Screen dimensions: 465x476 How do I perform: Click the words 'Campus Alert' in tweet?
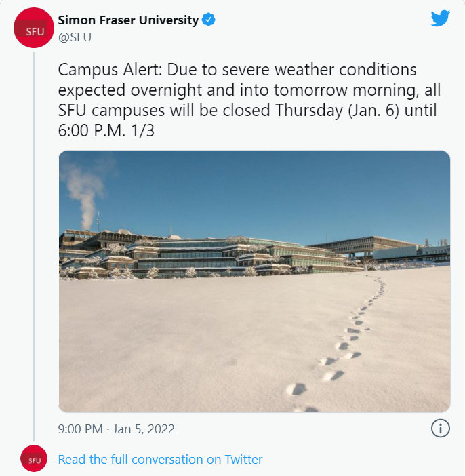108,70
